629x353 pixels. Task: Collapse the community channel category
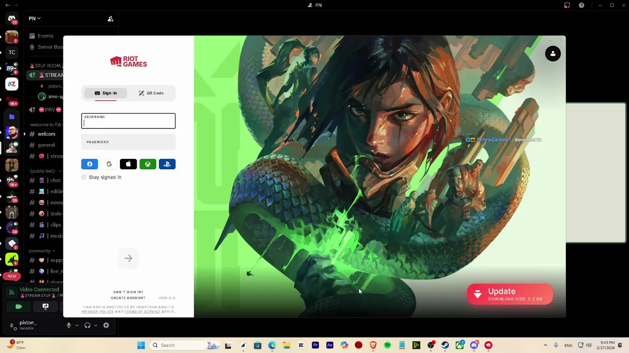(x=42, y=251)
